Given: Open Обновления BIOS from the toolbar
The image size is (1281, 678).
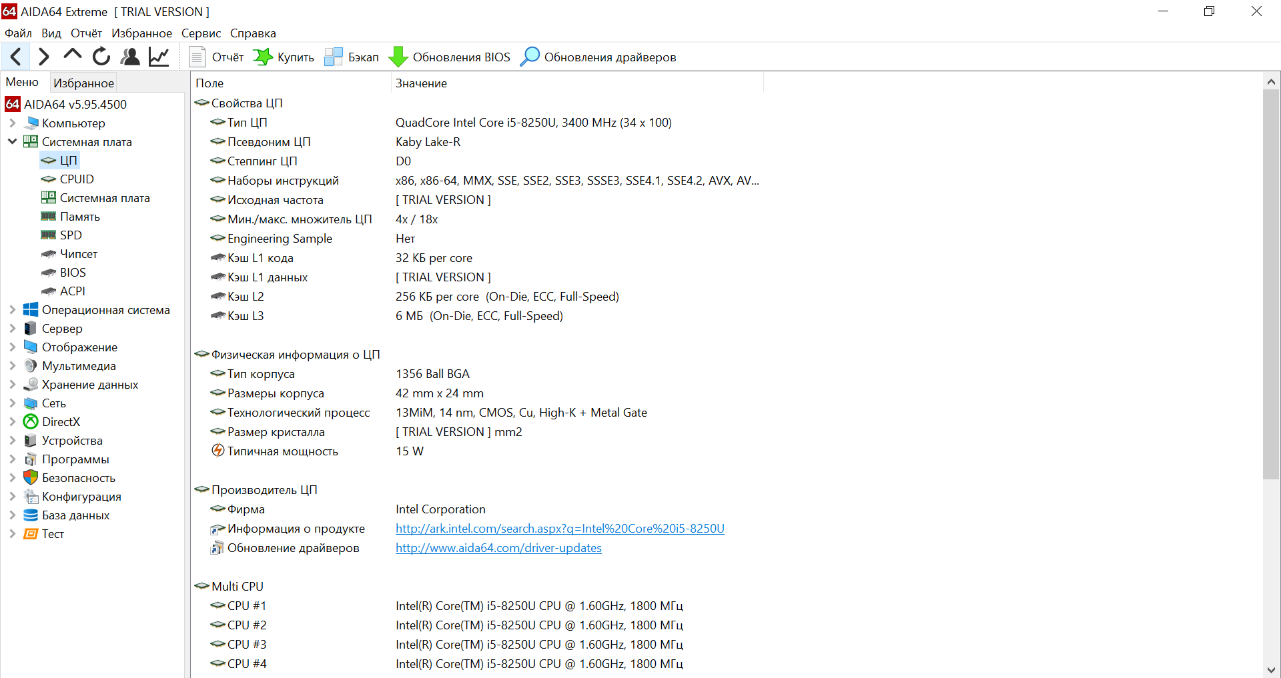Looking at the screenshot, I should coord(449,57).
